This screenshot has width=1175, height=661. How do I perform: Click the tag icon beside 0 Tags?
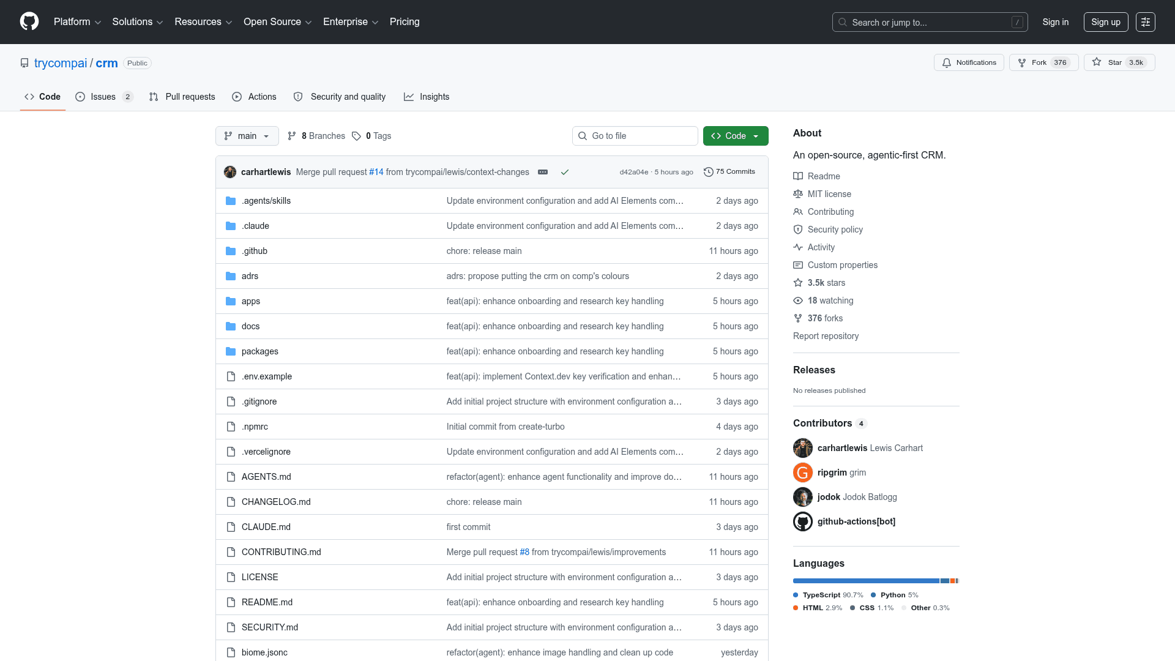(x=356, y=136)
